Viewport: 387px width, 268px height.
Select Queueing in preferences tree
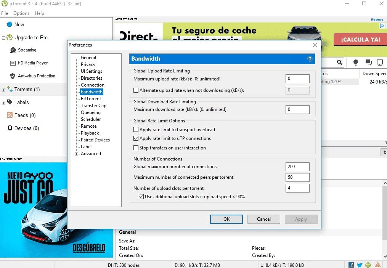91,112
